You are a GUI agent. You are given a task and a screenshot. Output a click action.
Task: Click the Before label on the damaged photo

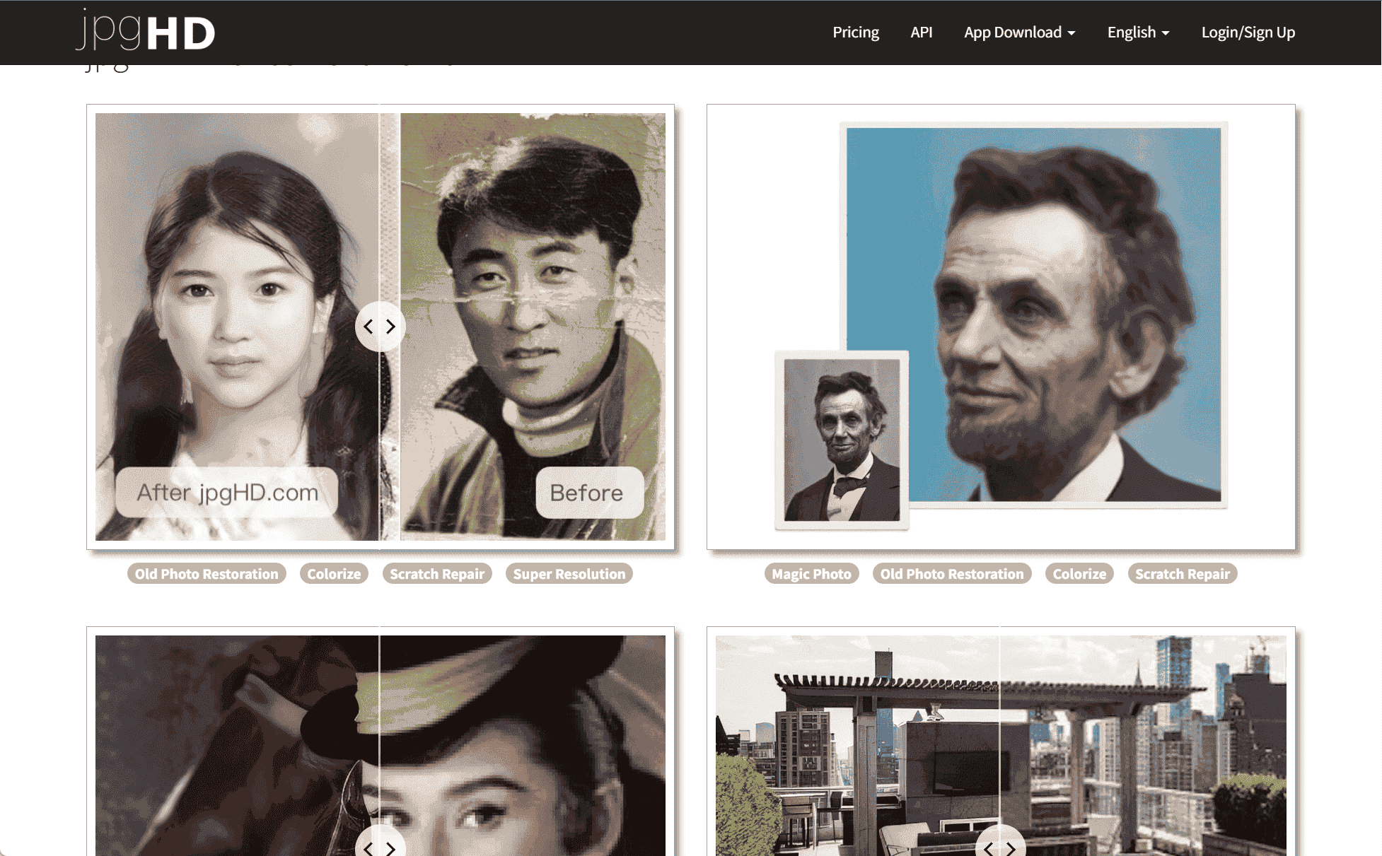(x=587, y=493)
